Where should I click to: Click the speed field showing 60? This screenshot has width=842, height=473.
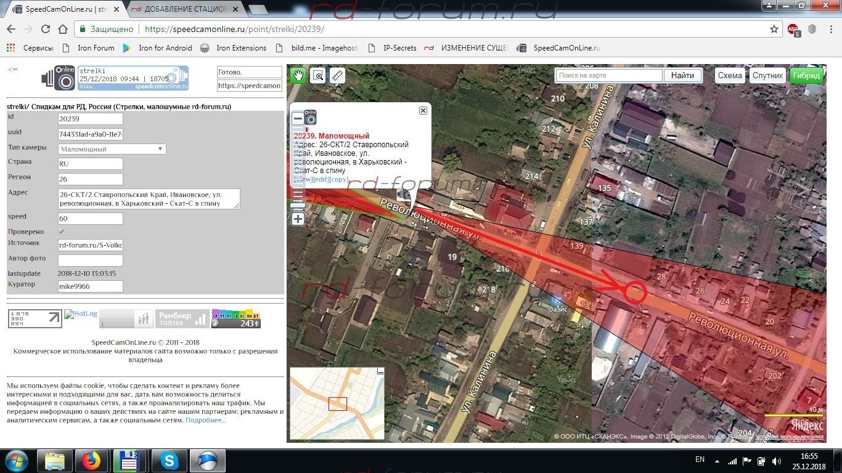(90, 219)
